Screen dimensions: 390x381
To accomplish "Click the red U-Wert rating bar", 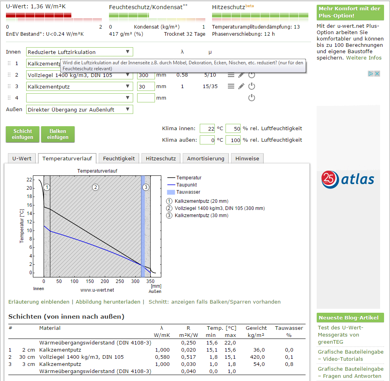I will (39, 15).
